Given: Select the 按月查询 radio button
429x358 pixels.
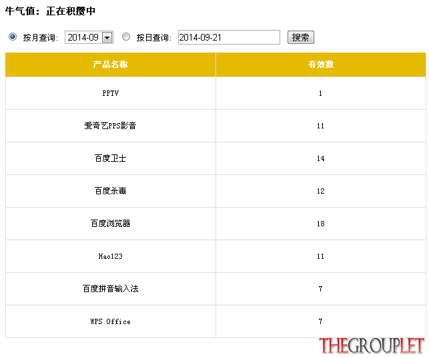Looking at the screenshot, I should [13, 37].
